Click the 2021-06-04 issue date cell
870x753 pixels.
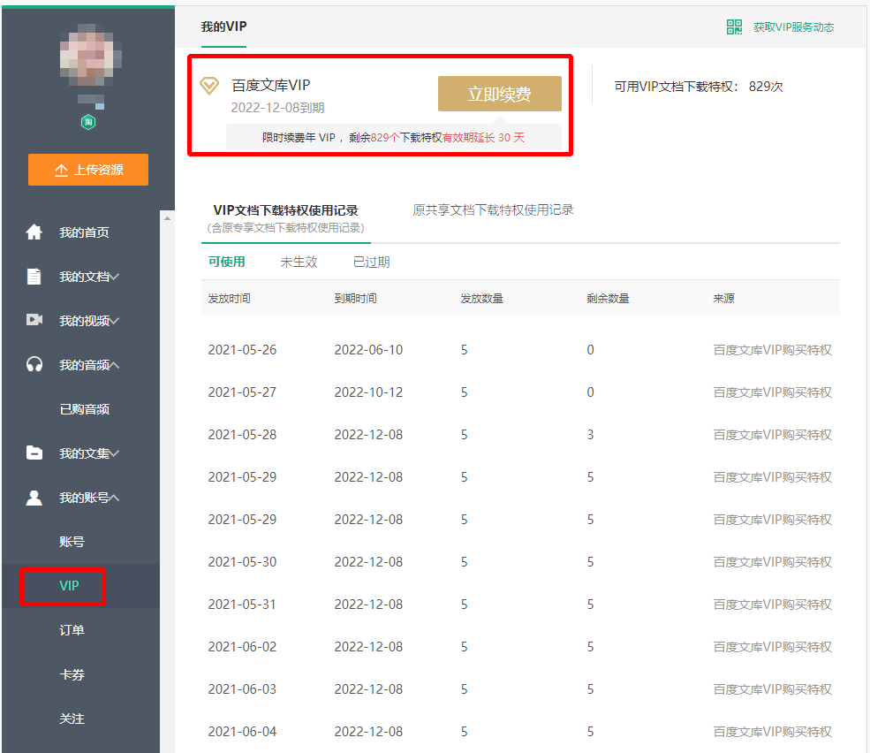click(242, 731)
